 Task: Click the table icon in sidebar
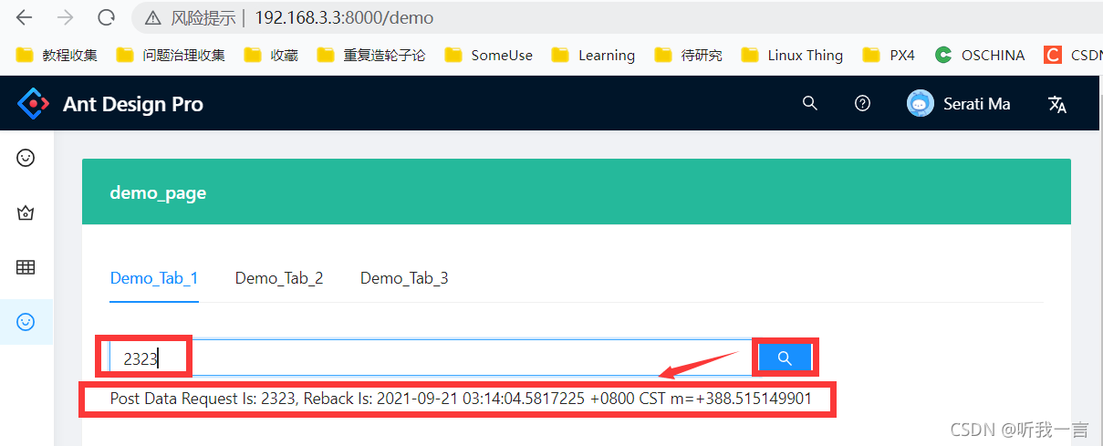coord(26,267)
